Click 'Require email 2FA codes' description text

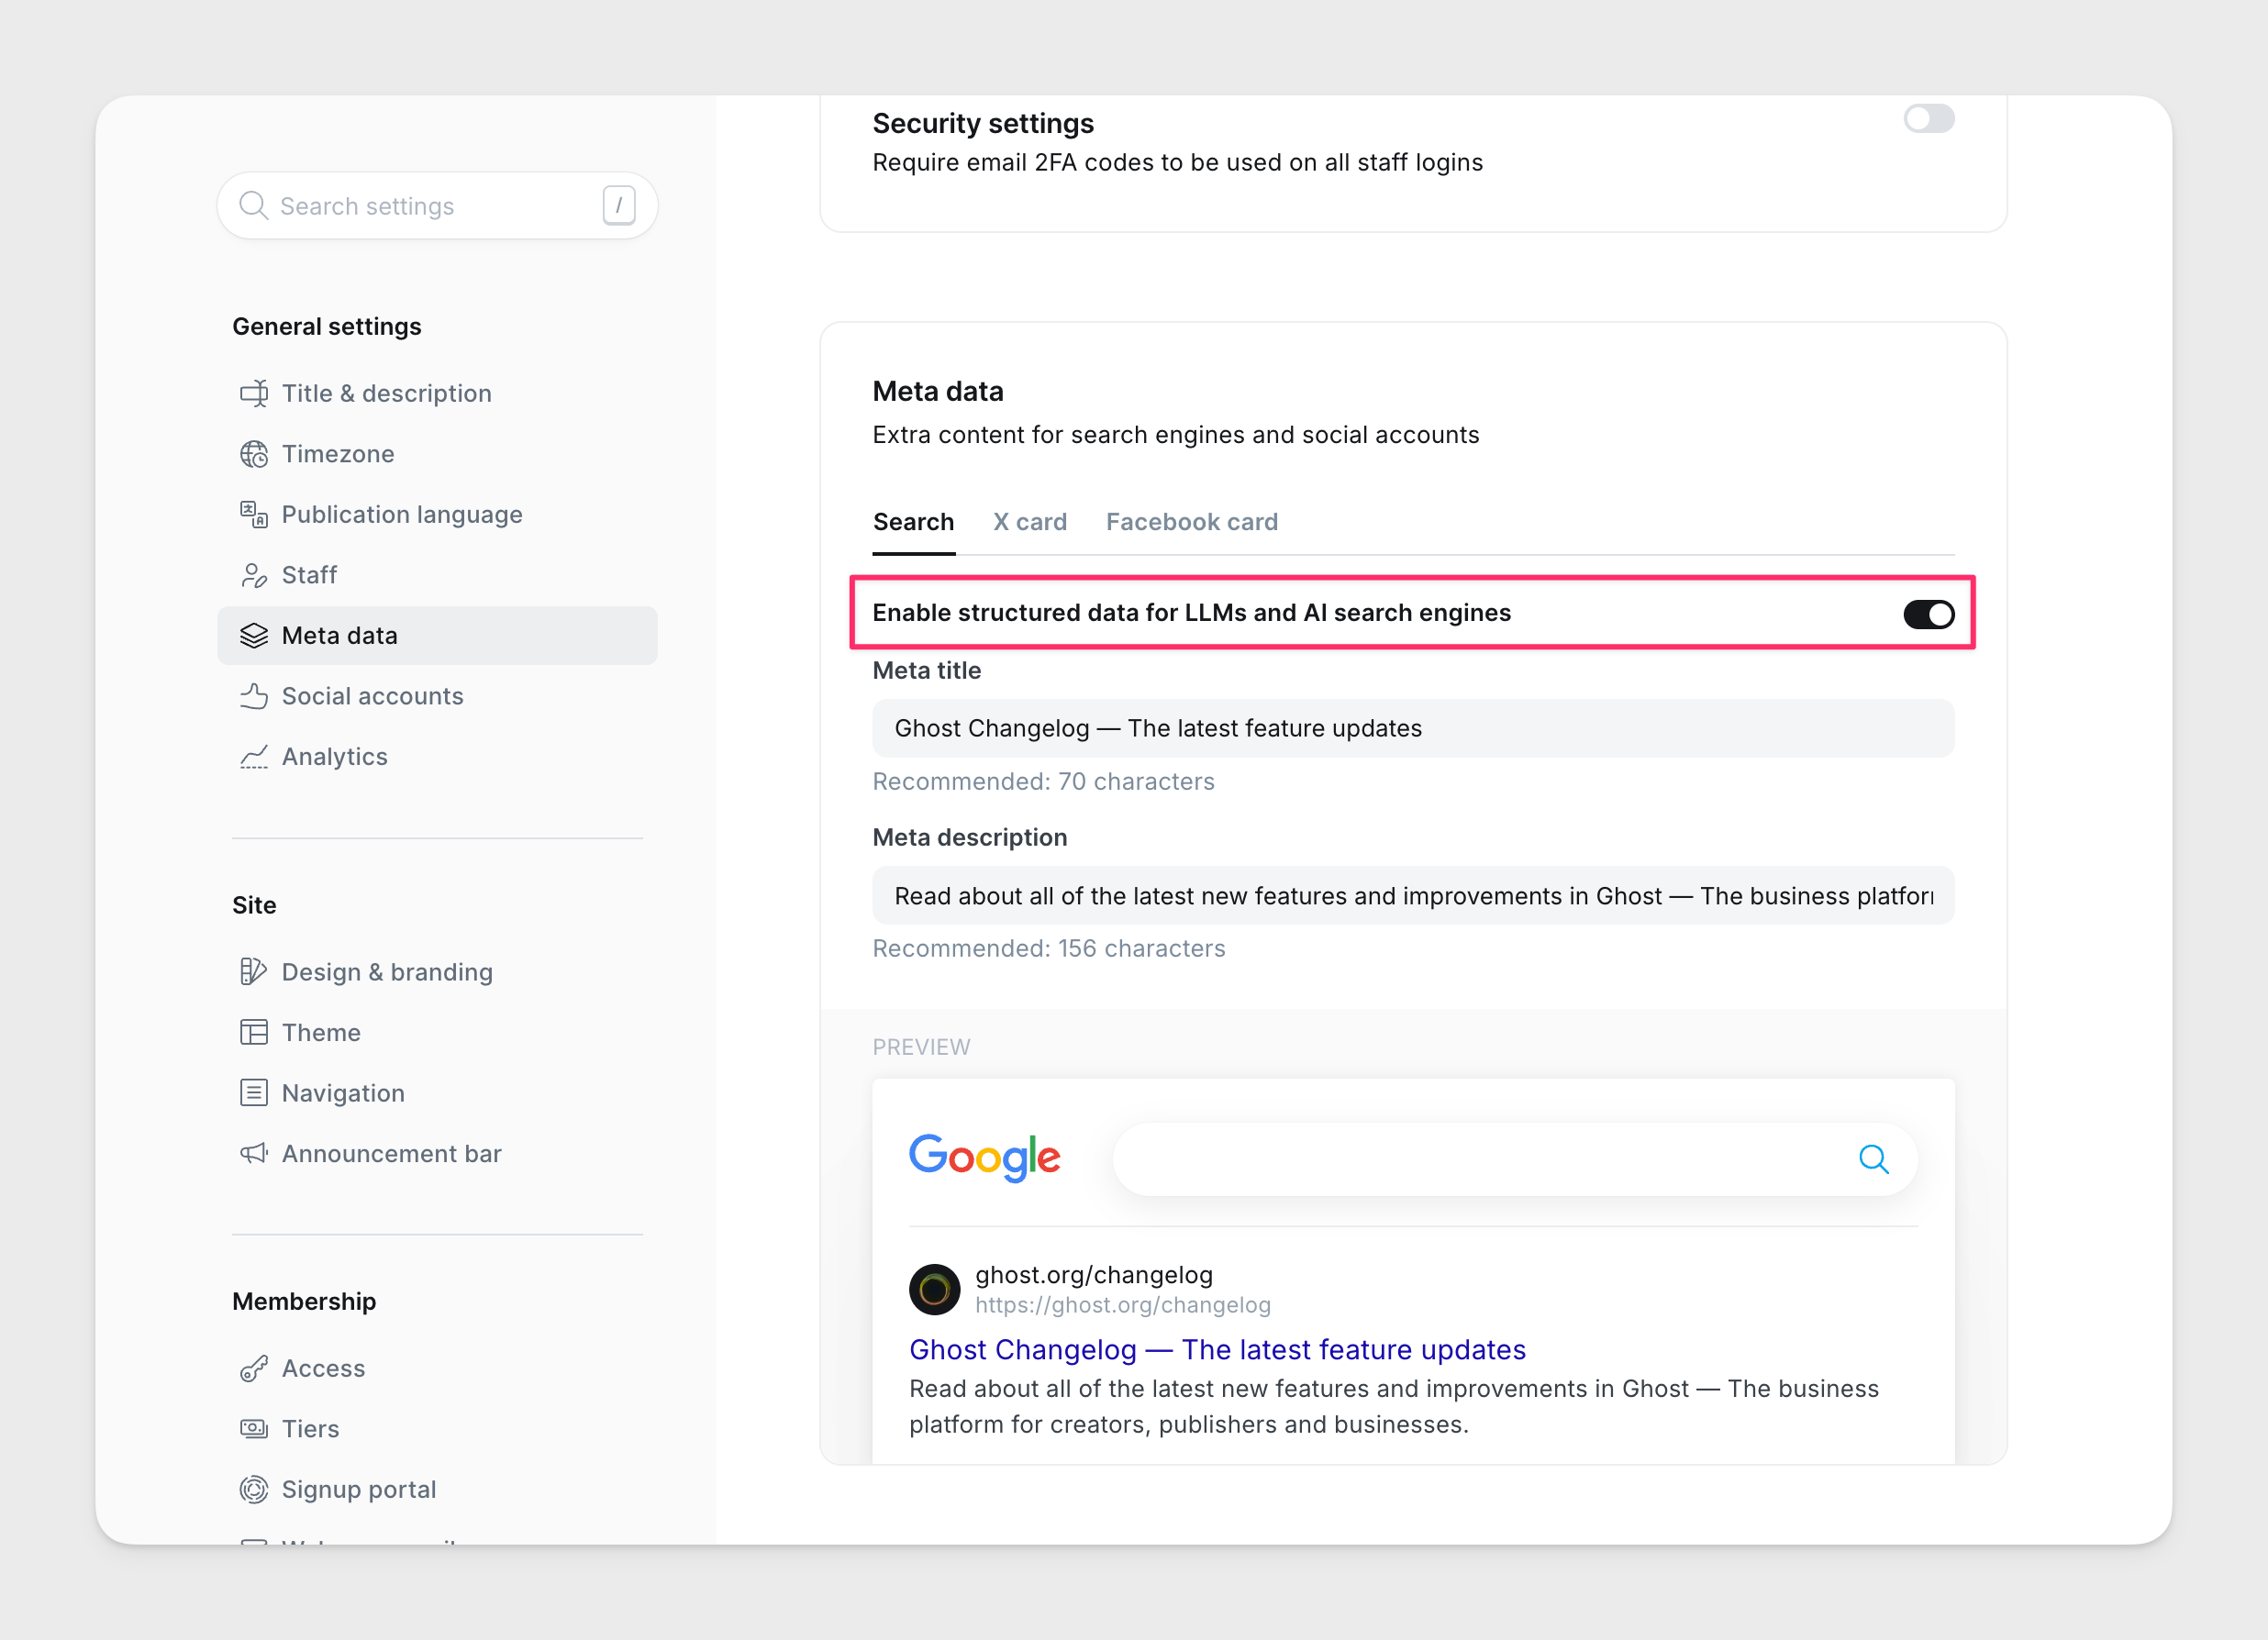point(1177,163)
